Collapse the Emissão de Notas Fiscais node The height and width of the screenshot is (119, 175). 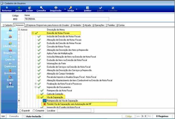click(33, 33)
